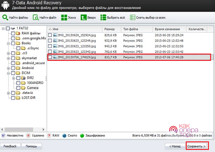Sort by the Имя column header
This screenshot has width=215, height=152.
coord(75,29)
